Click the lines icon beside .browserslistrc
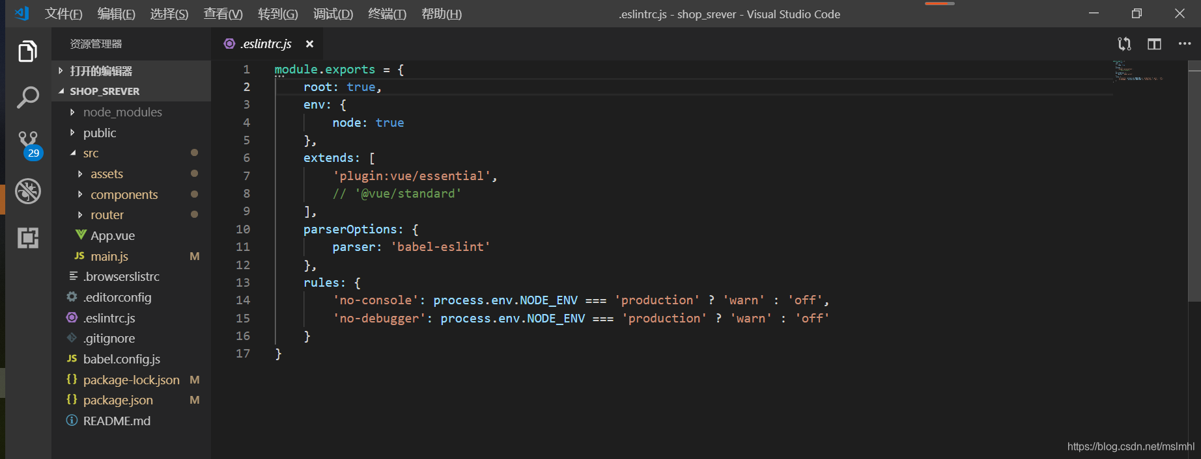 [74, 276]
